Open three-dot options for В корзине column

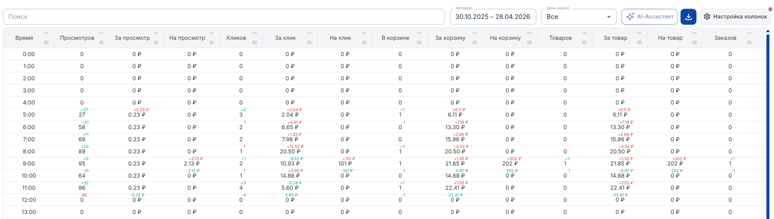(x=419, y=33)
